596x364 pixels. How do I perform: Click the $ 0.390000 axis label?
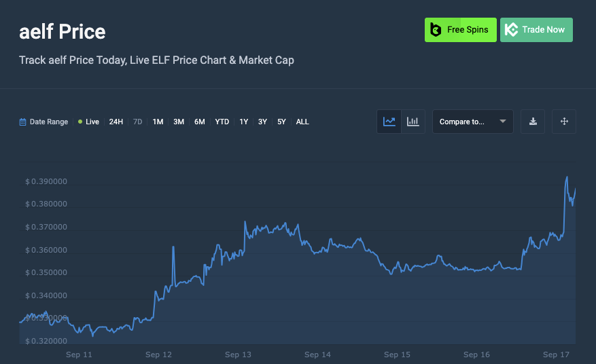(x=46, y=181)
